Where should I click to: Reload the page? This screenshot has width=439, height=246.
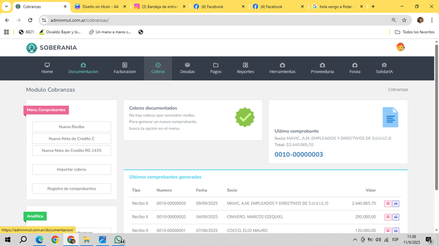click(30, 20)
